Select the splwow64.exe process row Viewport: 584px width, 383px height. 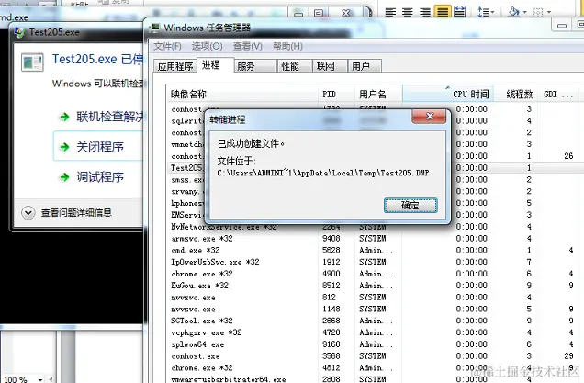(x=373, y=344)
